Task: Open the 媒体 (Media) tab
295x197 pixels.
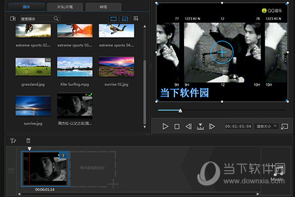Action: point(27,7)
